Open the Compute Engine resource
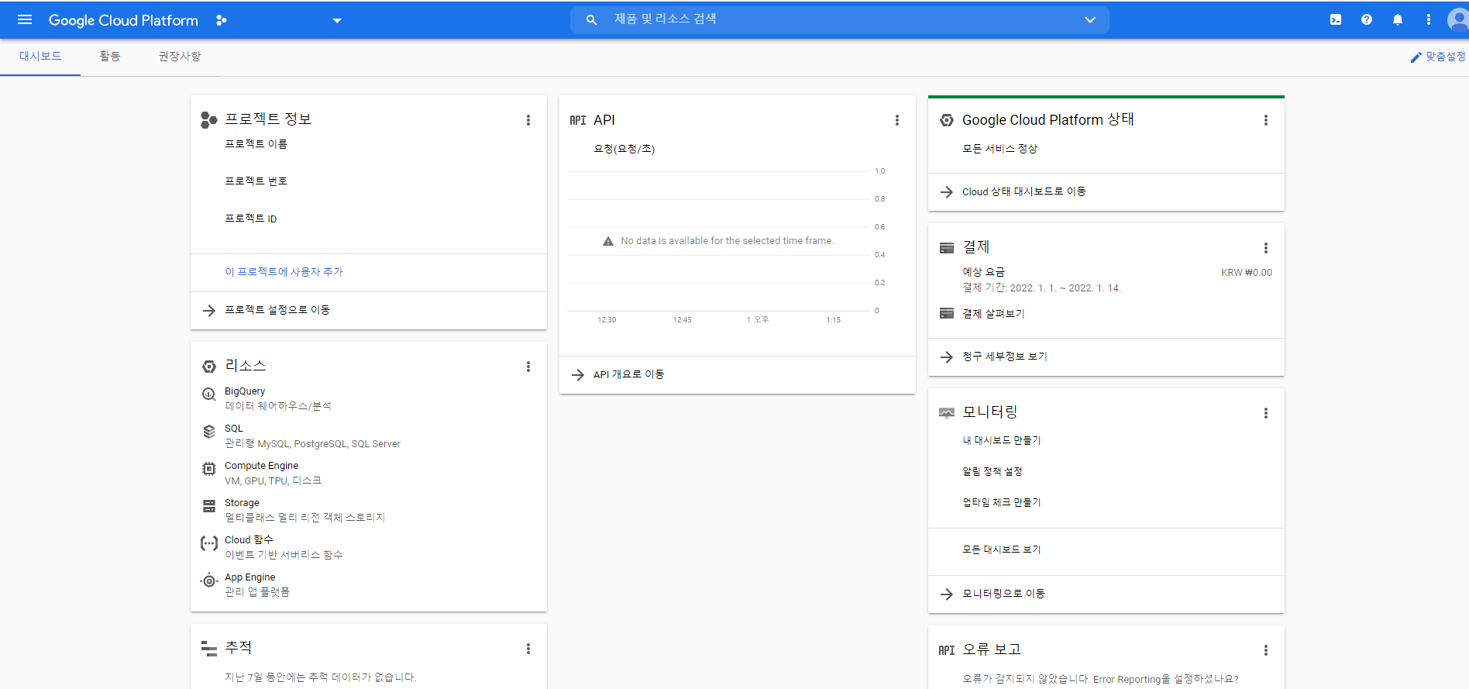 click(261, 466)
